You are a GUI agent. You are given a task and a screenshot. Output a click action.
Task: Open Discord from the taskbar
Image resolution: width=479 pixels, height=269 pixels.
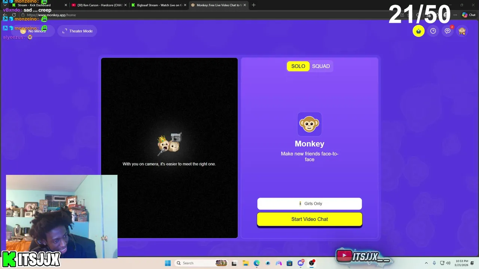click(x=300, y=263)
